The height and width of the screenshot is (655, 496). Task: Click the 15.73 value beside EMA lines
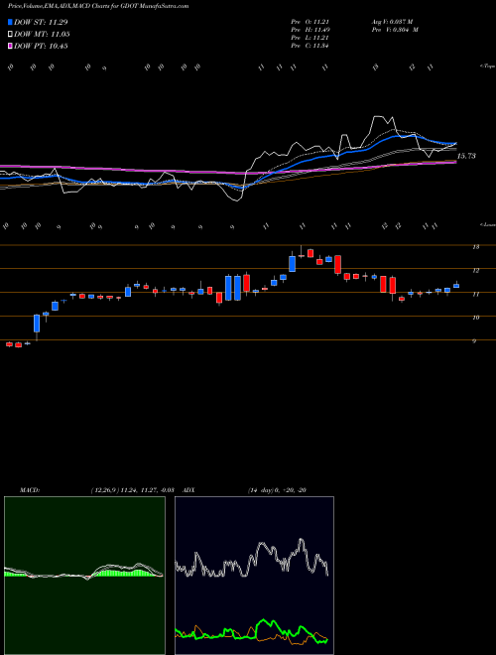click(x=466, y=156)
